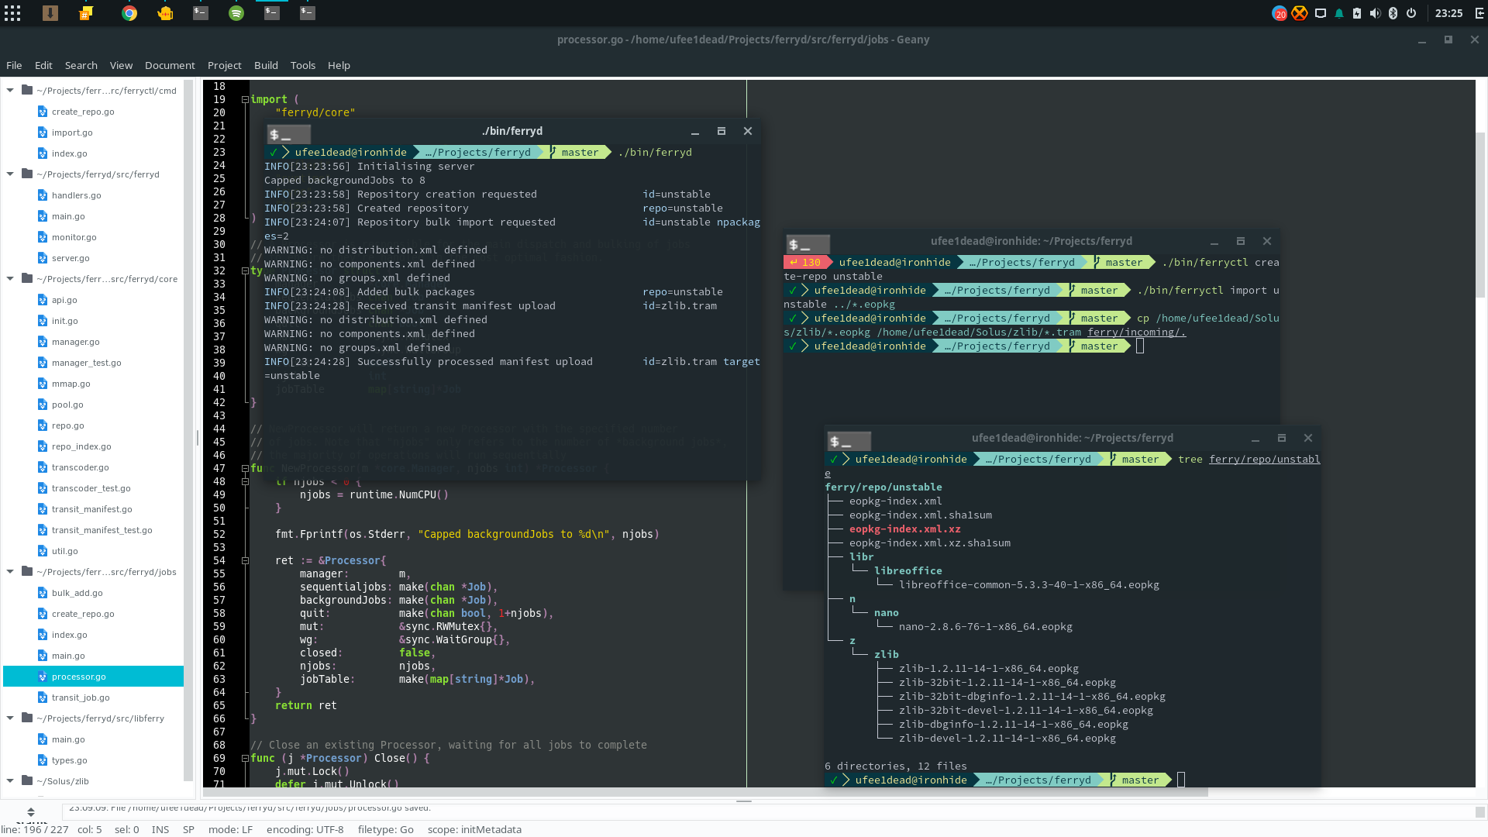Fold the import block at line 19
This screenshot has height=837, width=1488.
pos(245,99)
